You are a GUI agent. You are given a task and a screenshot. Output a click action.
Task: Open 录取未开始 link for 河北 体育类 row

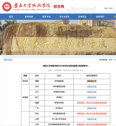coord(92,87)
